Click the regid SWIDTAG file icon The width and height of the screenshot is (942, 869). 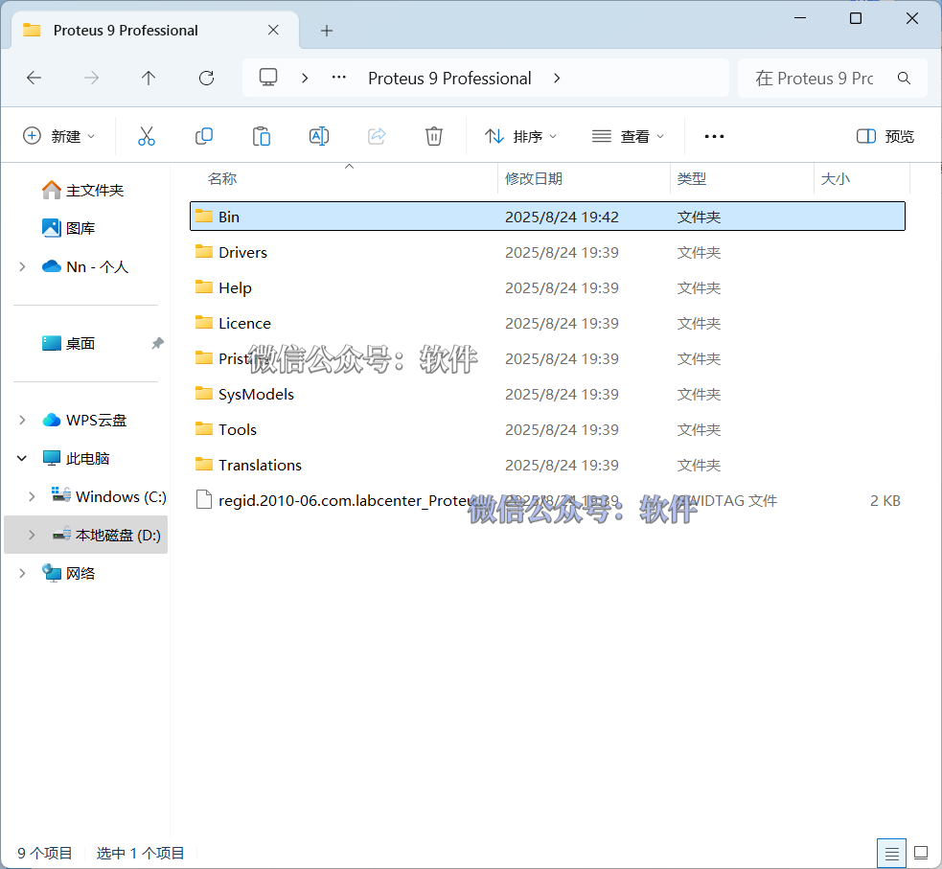(204, 500)
